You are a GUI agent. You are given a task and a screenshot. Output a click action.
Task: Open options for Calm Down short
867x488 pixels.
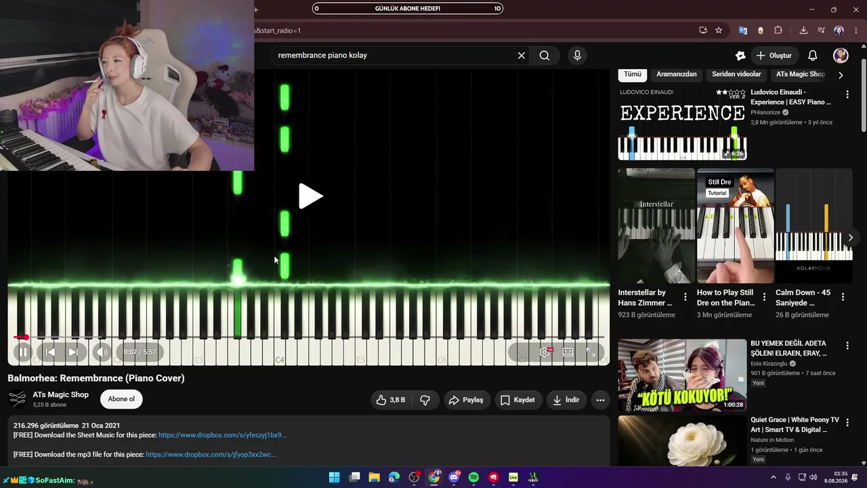[x=843, y=297]
